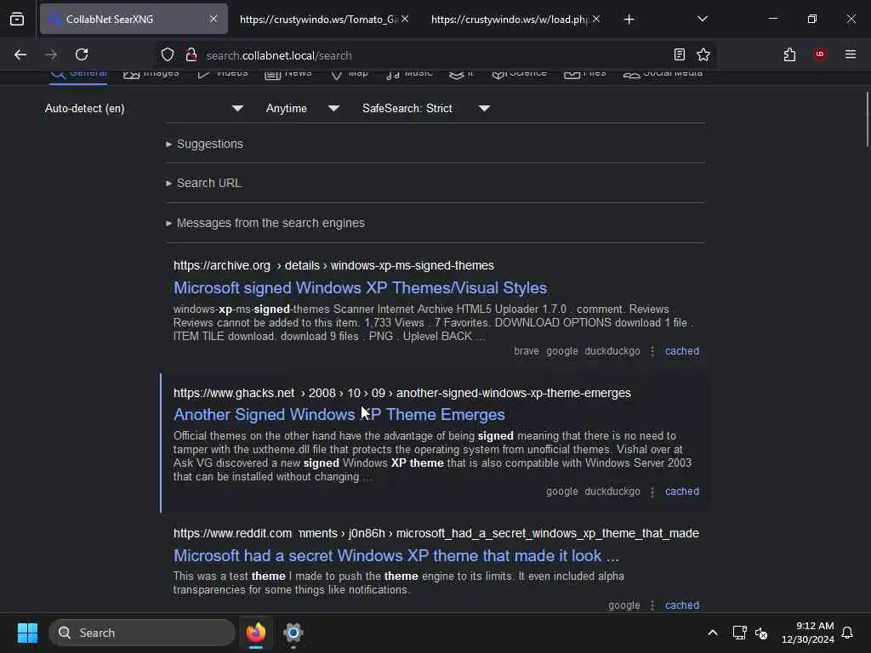Click the forward navigation arrow

50,54
